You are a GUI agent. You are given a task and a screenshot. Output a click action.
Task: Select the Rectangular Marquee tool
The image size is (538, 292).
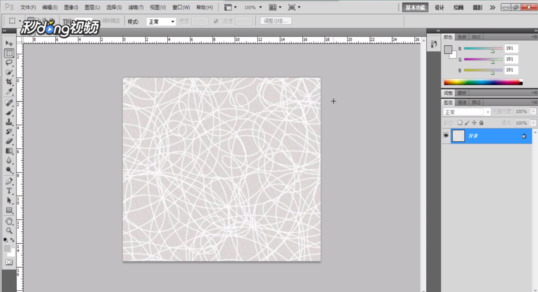tap(9, 53)
